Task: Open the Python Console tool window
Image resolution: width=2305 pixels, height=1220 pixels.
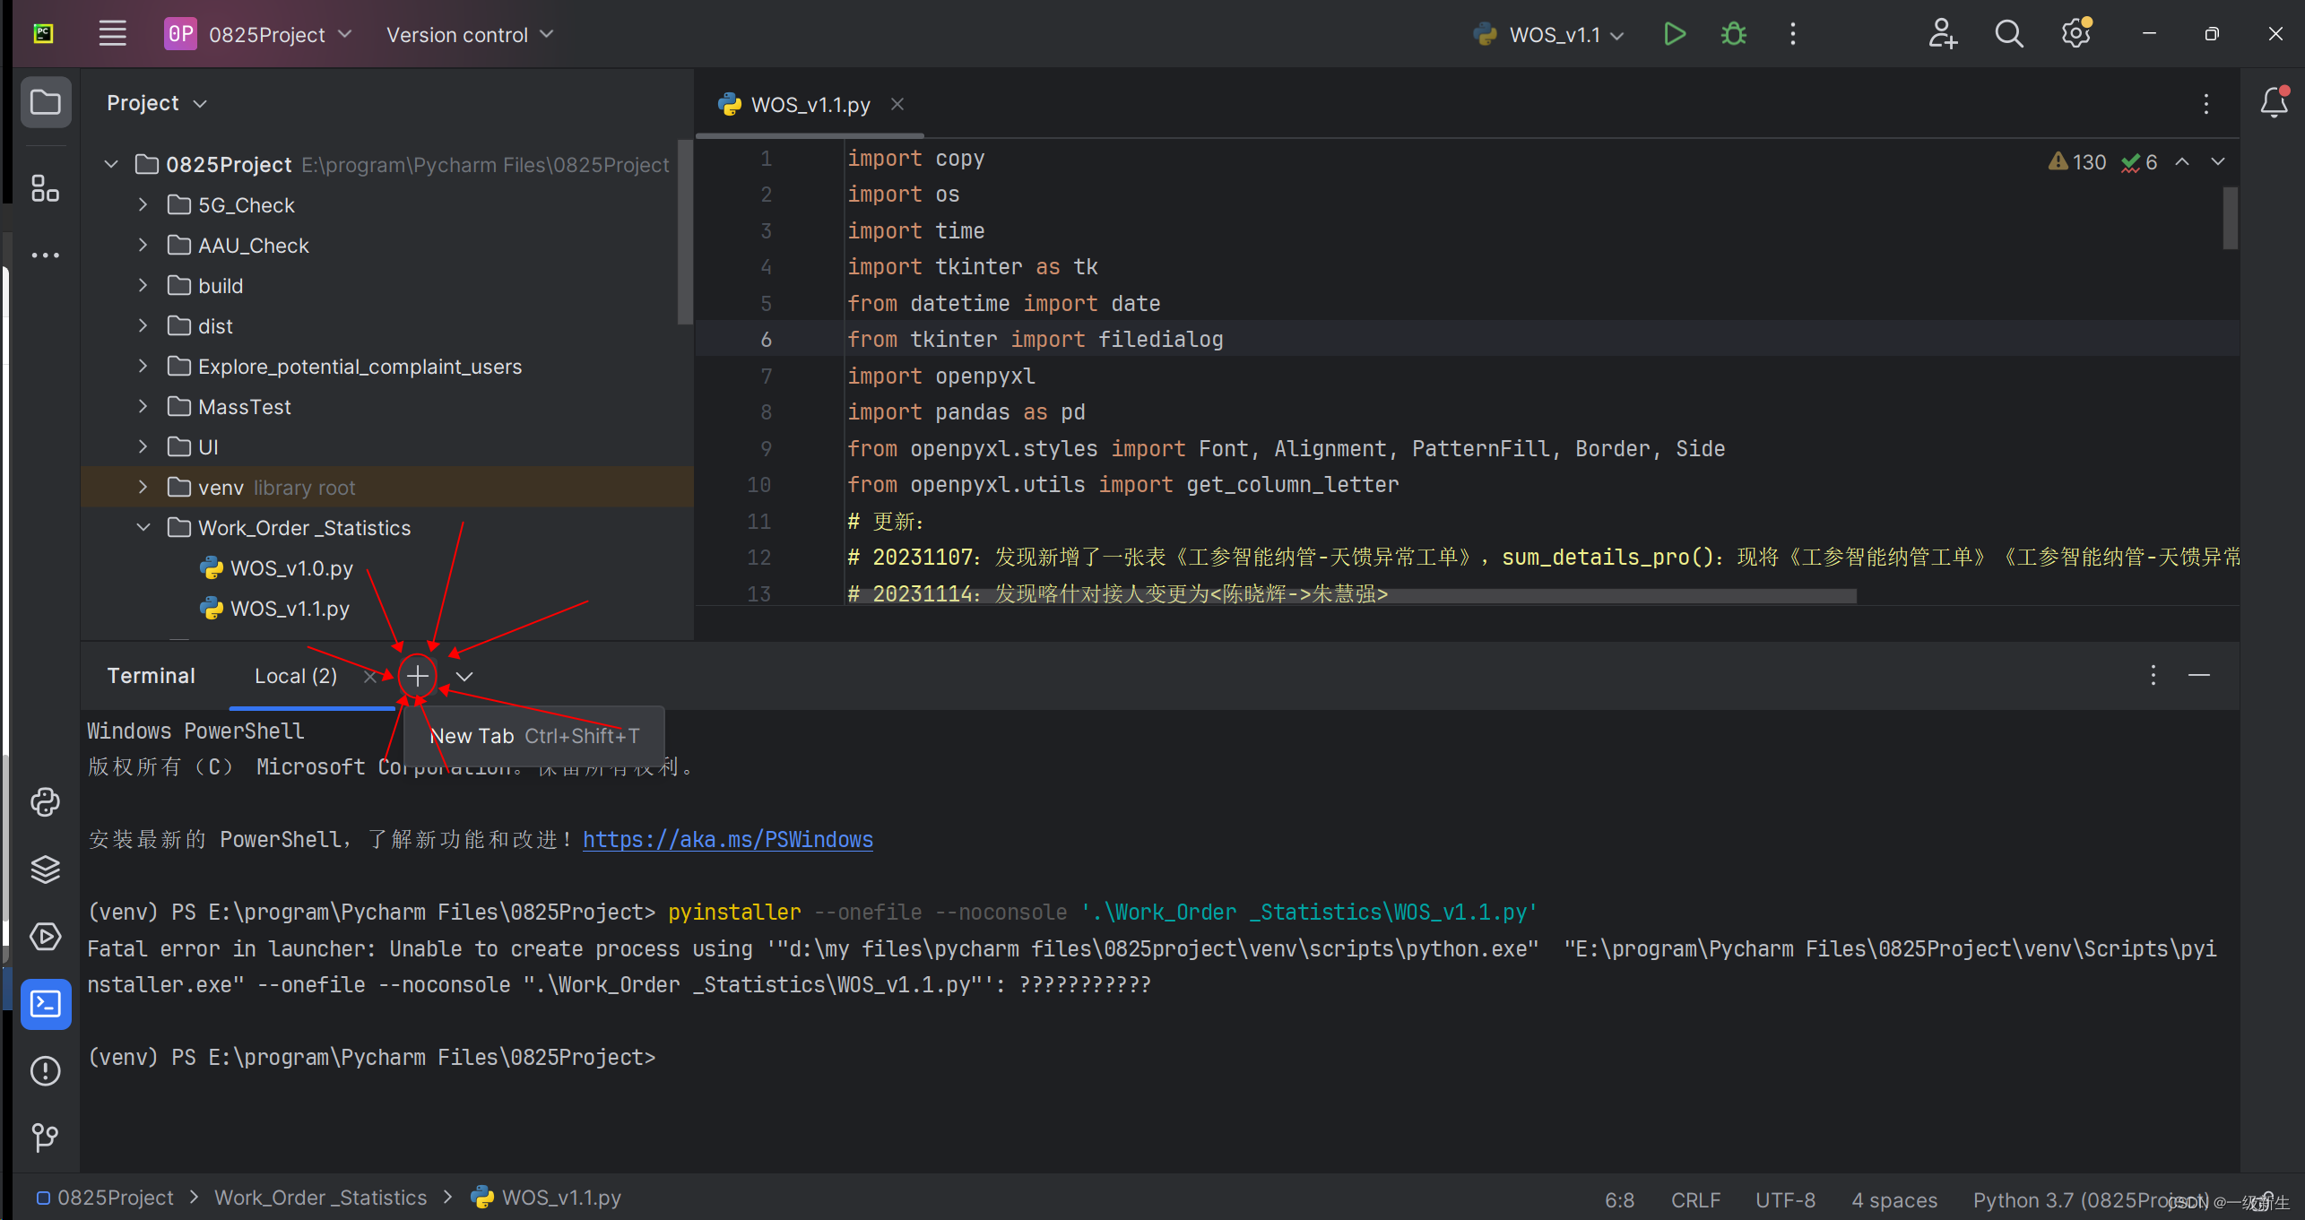Action: pyautogui.click(x=46, y=801)
